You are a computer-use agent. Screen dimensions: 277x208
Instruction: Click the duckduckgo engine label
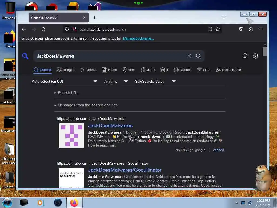[184, 150]
